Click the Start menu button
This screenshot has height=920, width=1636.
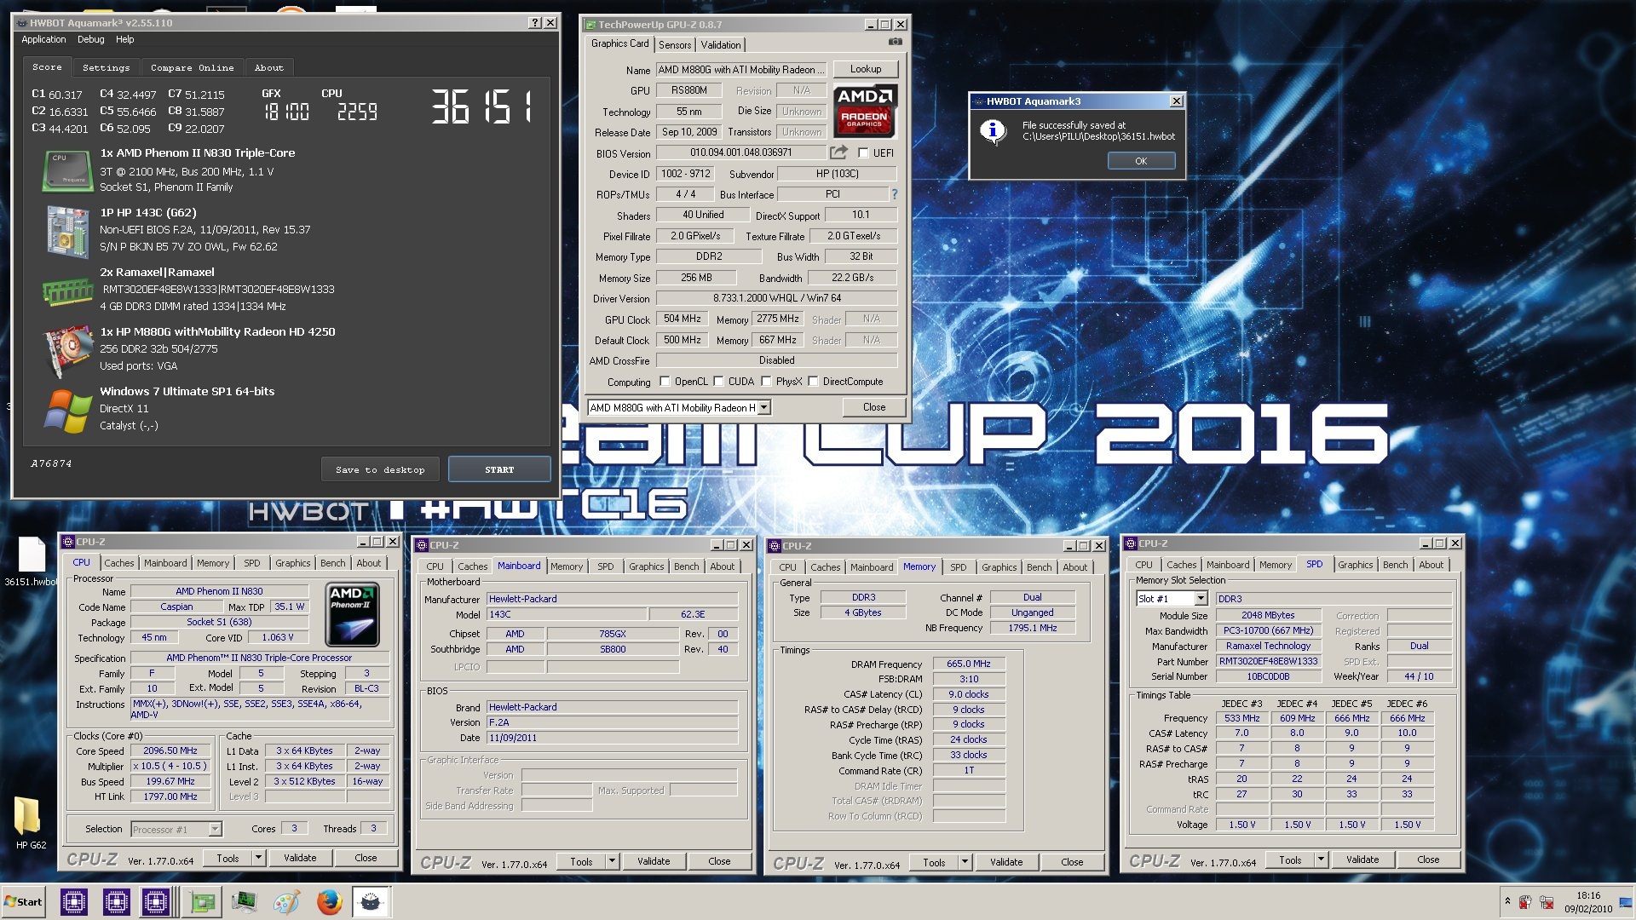(x=24, y=902)
